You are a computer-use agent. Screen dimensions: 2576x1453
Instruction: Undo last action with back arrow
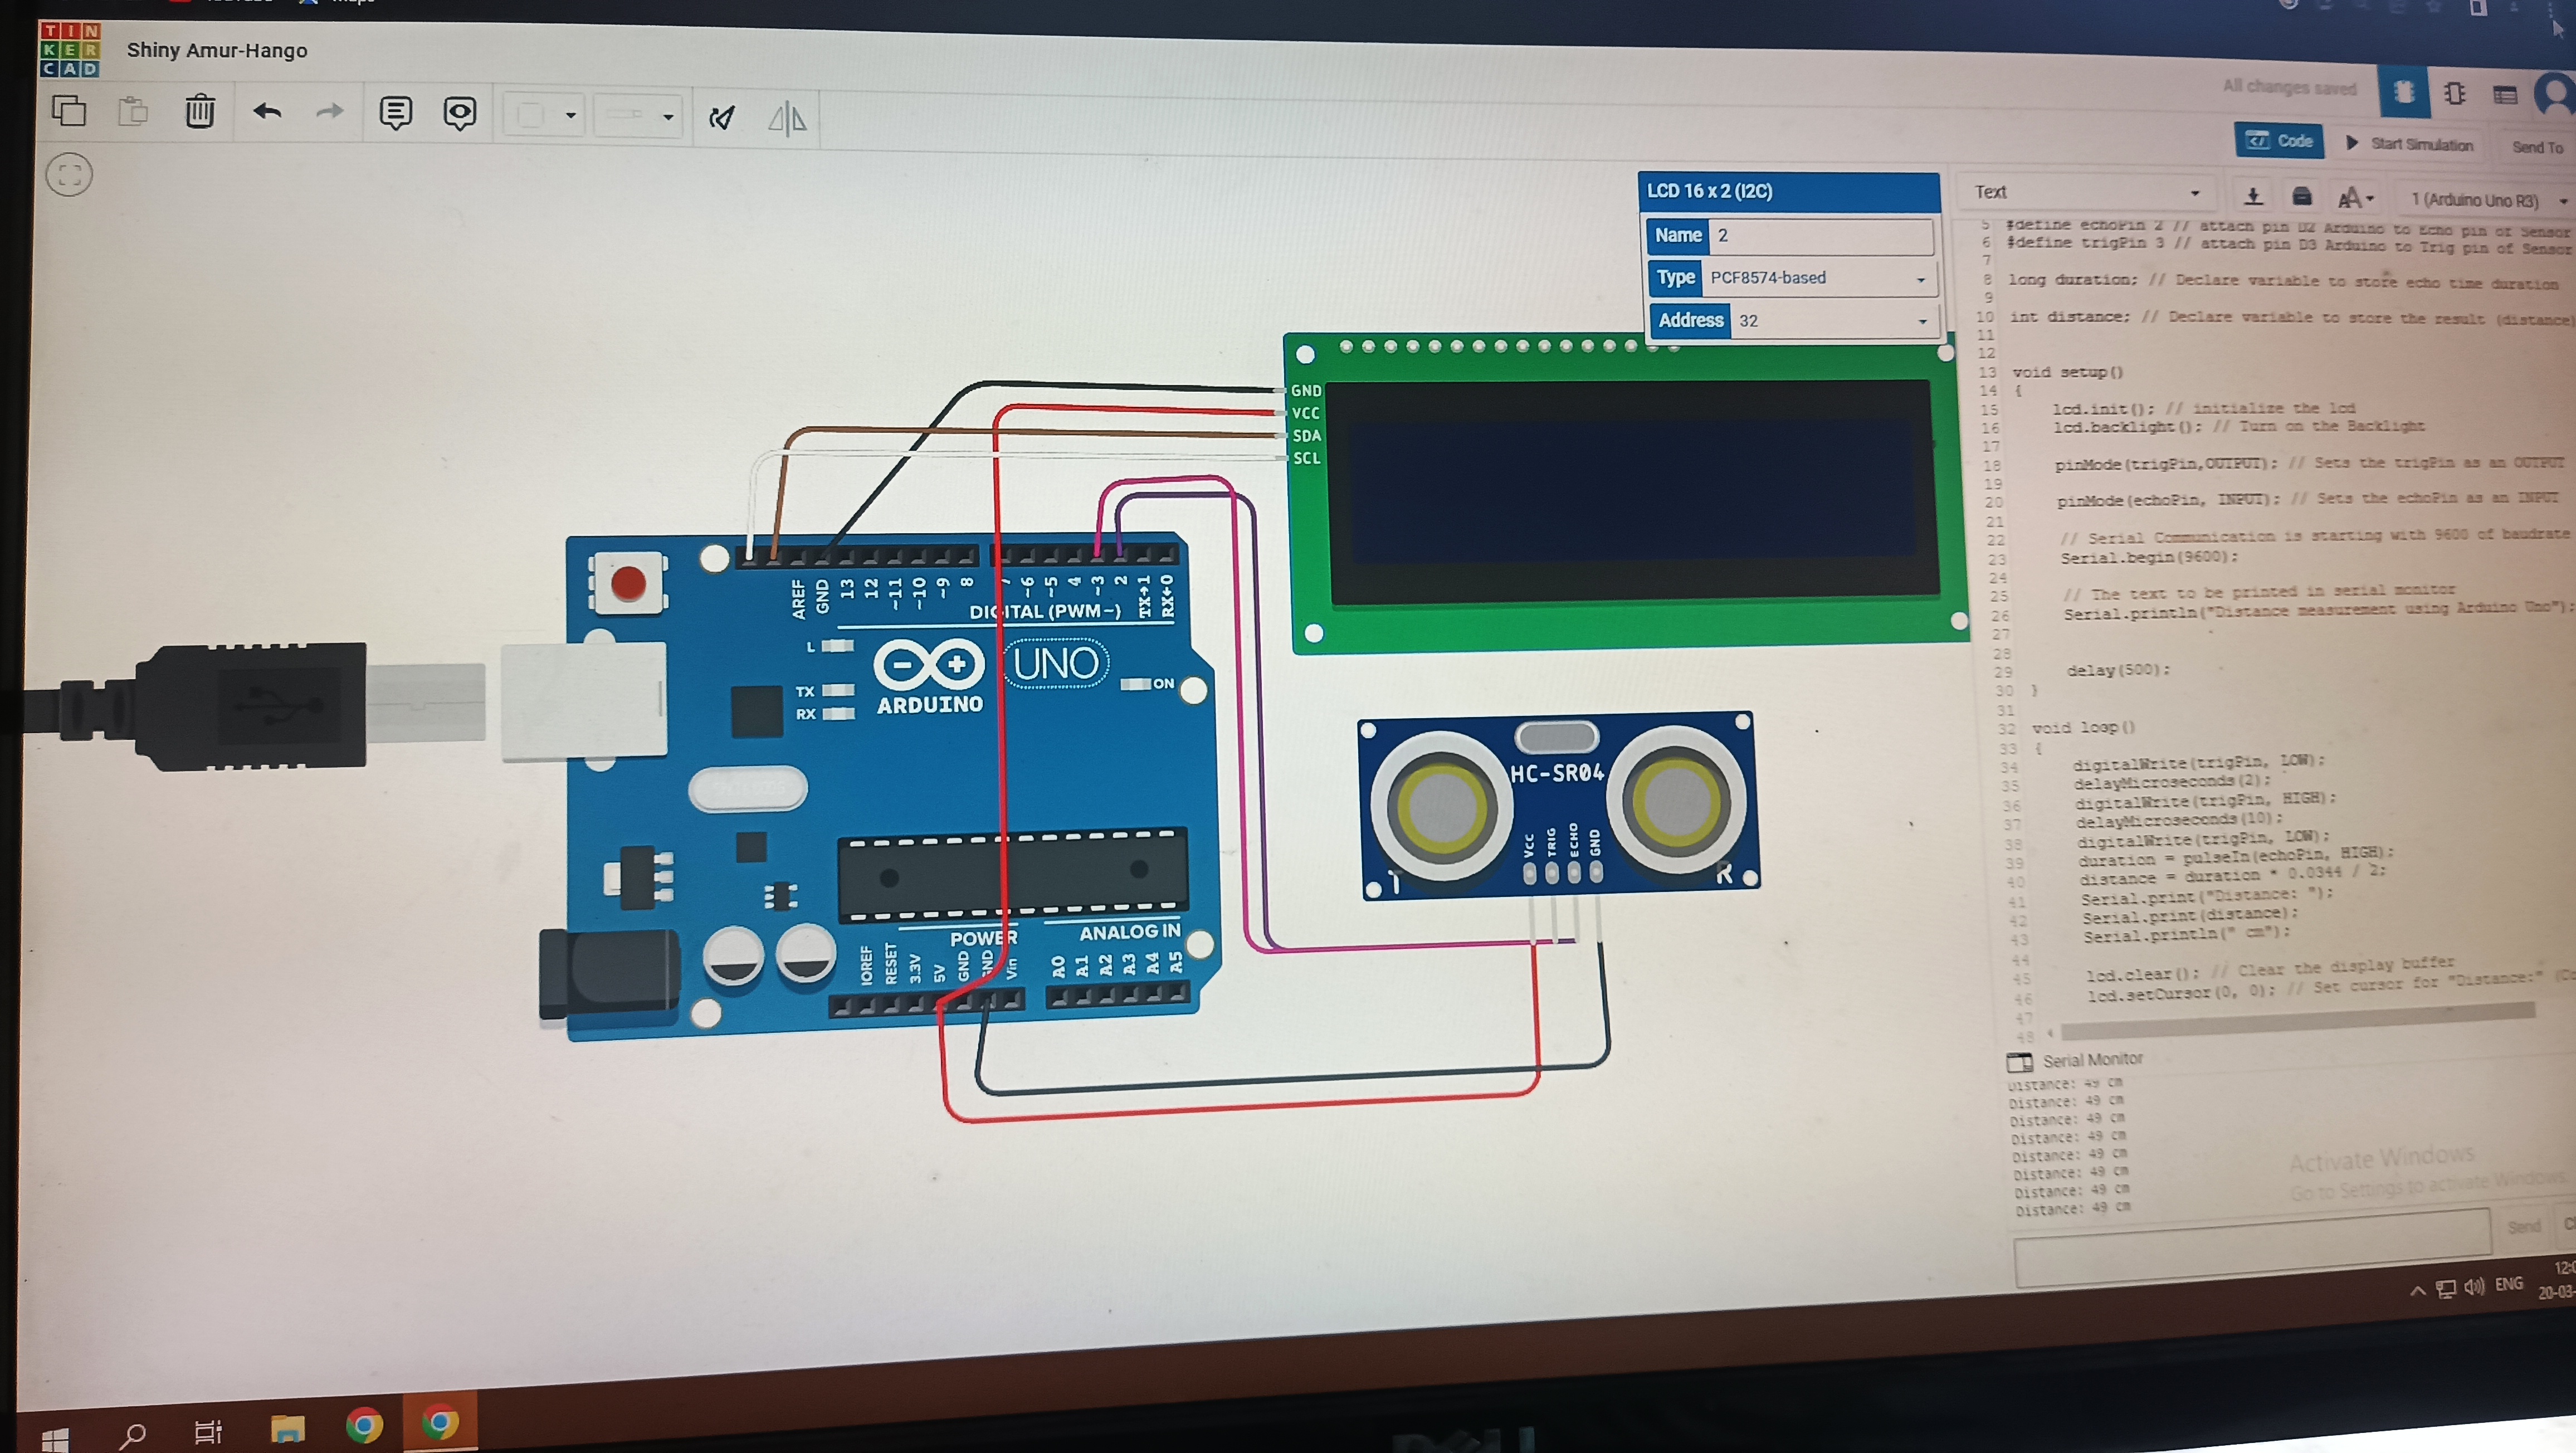pyautogui.click(x=267, y=111)
